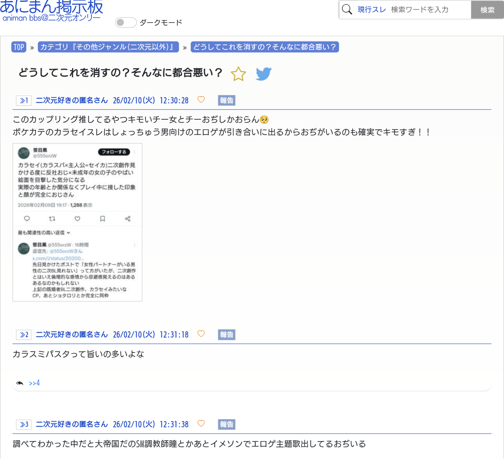Toggle the ダークモード switch
Screen dimensions: 504x459
click(x=126, y=22)
